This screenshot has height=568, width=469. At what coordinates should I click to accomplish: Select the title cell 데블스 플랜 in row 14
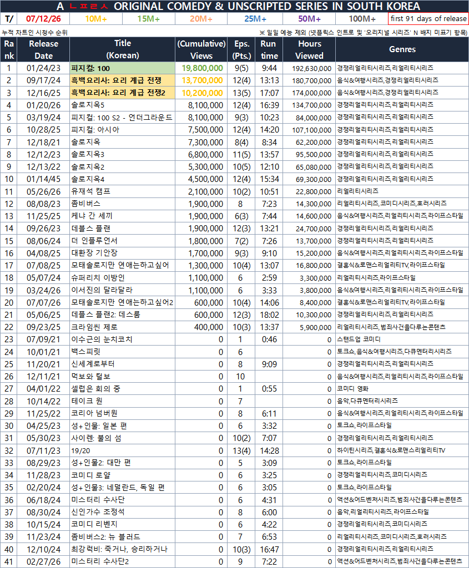point(122,229)
